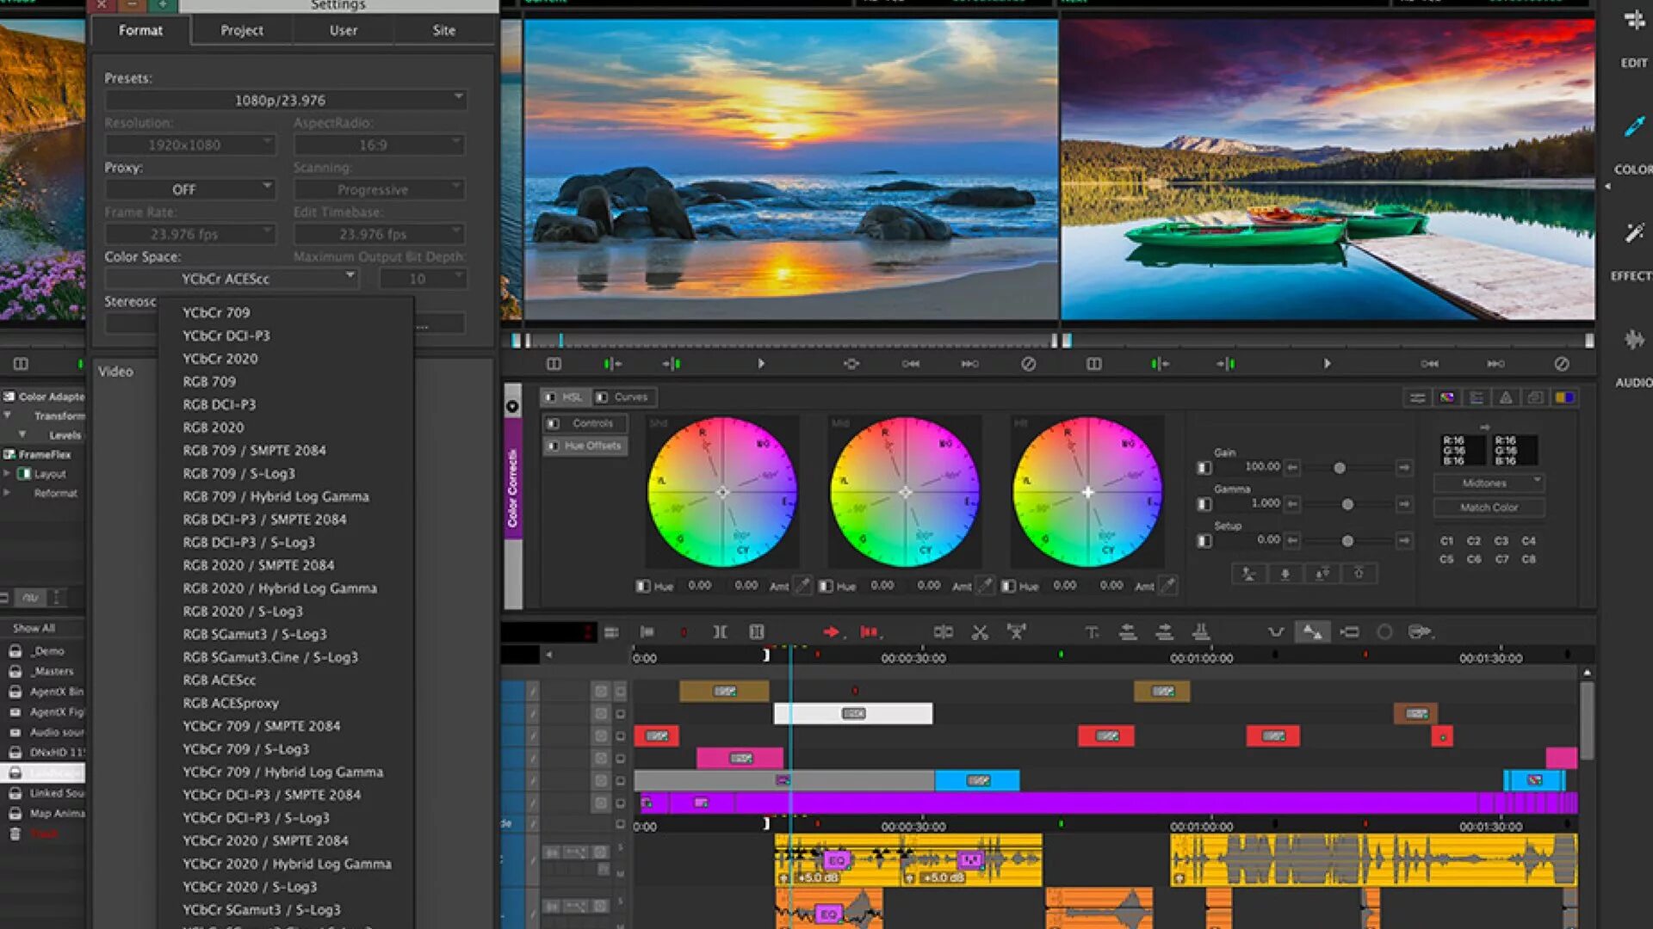
Task: Click the scissors icon in timeline toolbar
Action: [x=980, y=632]
